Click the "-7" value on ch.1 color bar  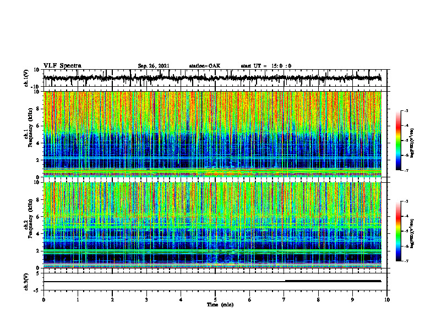tap(406, 170)
